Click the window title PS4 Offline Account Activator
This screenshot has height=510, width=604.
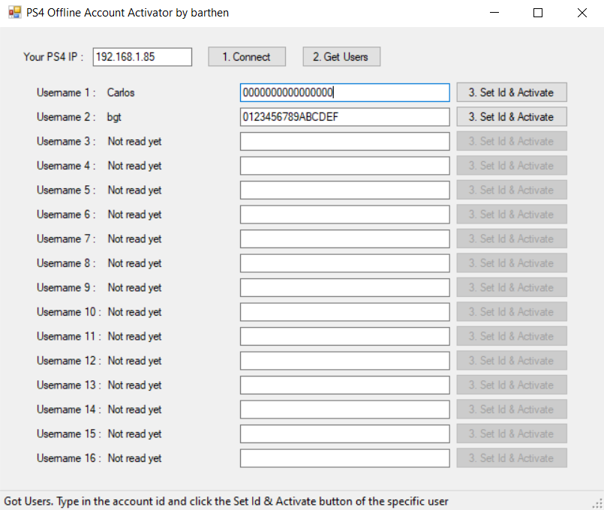point(128,13)
